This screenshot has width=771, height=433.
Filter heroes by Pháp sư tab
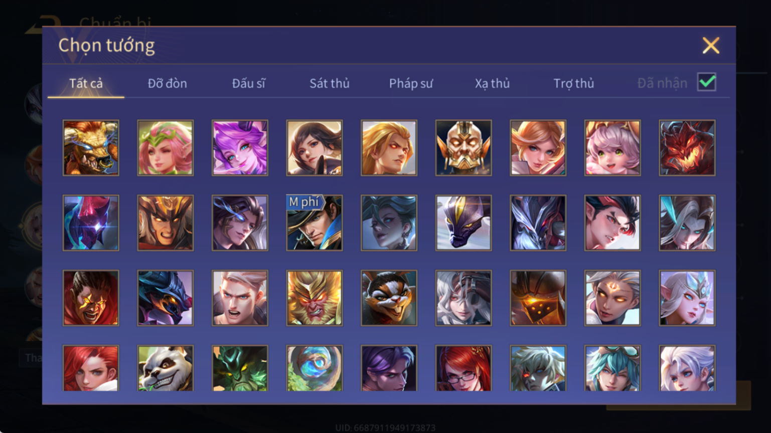411,83
